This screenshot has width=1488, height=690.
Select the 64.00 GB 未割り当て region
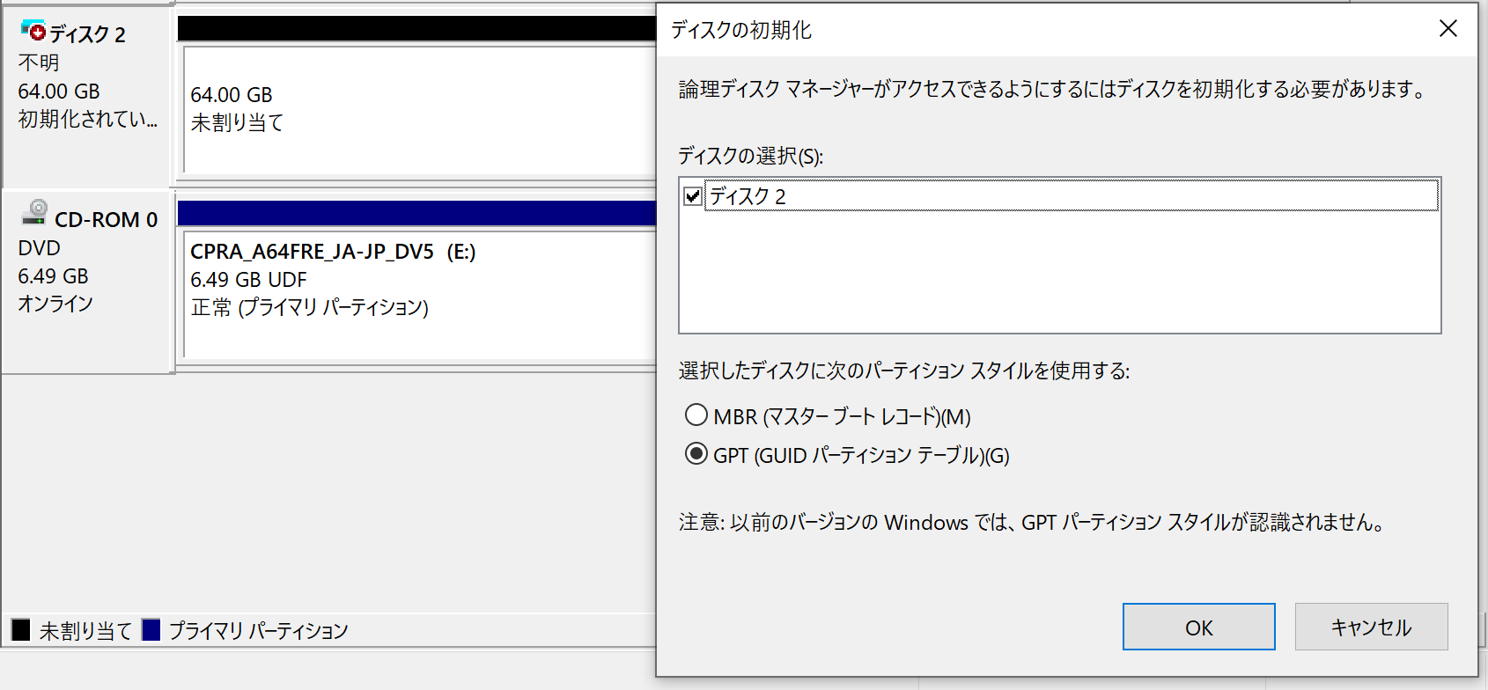(420, 110)
